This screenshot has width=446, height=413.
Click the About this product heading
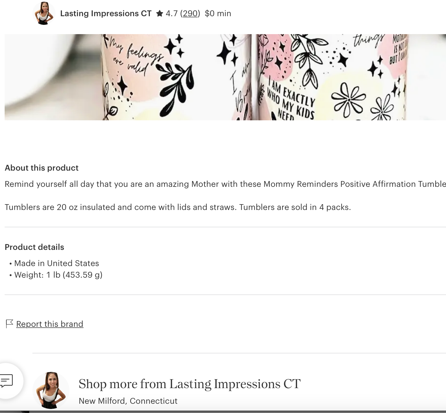[42, 168]
